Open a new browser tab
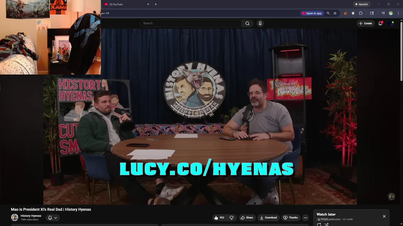 (156, 4)
